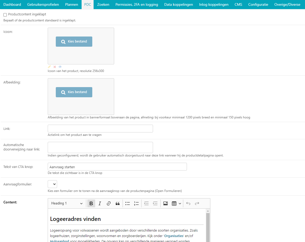The height and width of the screenshot is (242, 305).
Task: Click Kies bestand button for Icoon
Action: [74, 41]
